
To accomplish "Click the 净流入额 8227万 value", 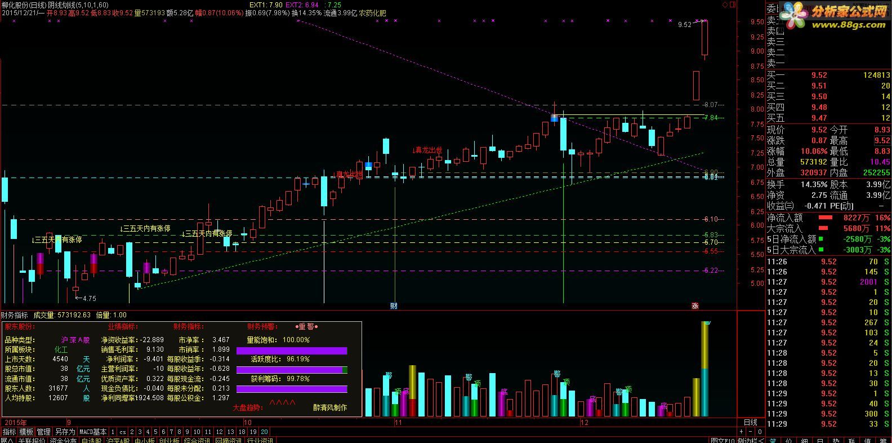I will (856, 218).
